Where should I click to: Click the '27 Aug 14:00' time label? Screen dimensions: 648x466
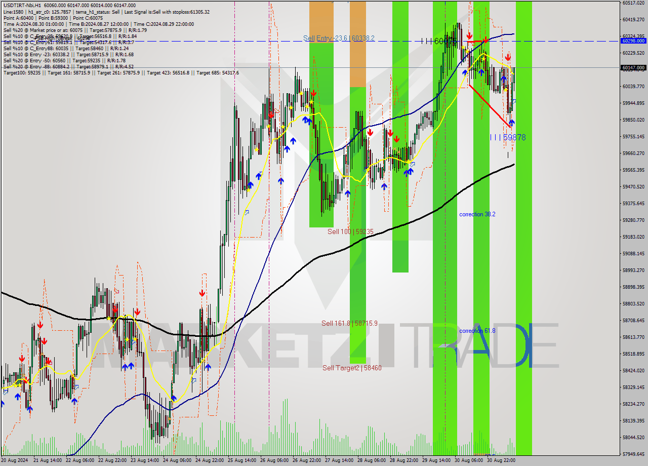click(x=340, y=460)
